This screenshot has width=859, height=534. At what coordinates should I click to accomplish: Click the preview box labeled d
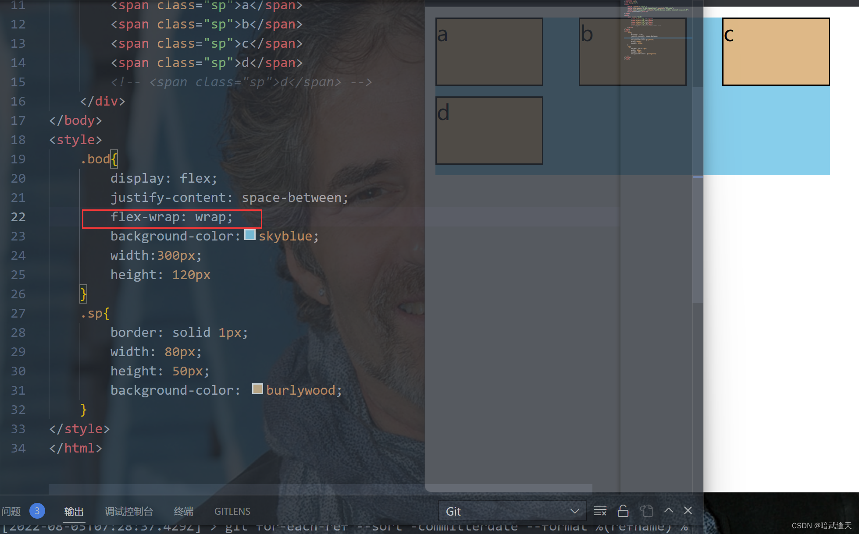coord(489,131)
